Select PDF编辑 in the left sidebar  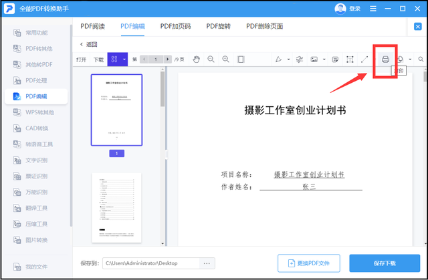click(x=36, y=96)
